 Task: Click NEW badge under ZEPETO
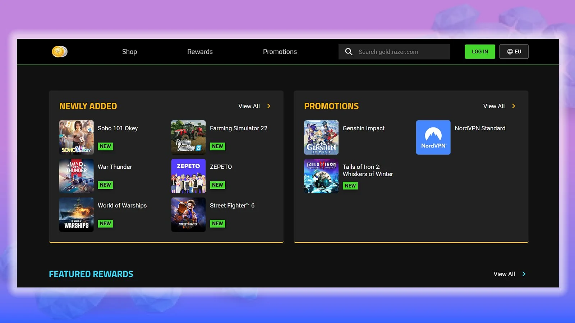tap(217, 185)
